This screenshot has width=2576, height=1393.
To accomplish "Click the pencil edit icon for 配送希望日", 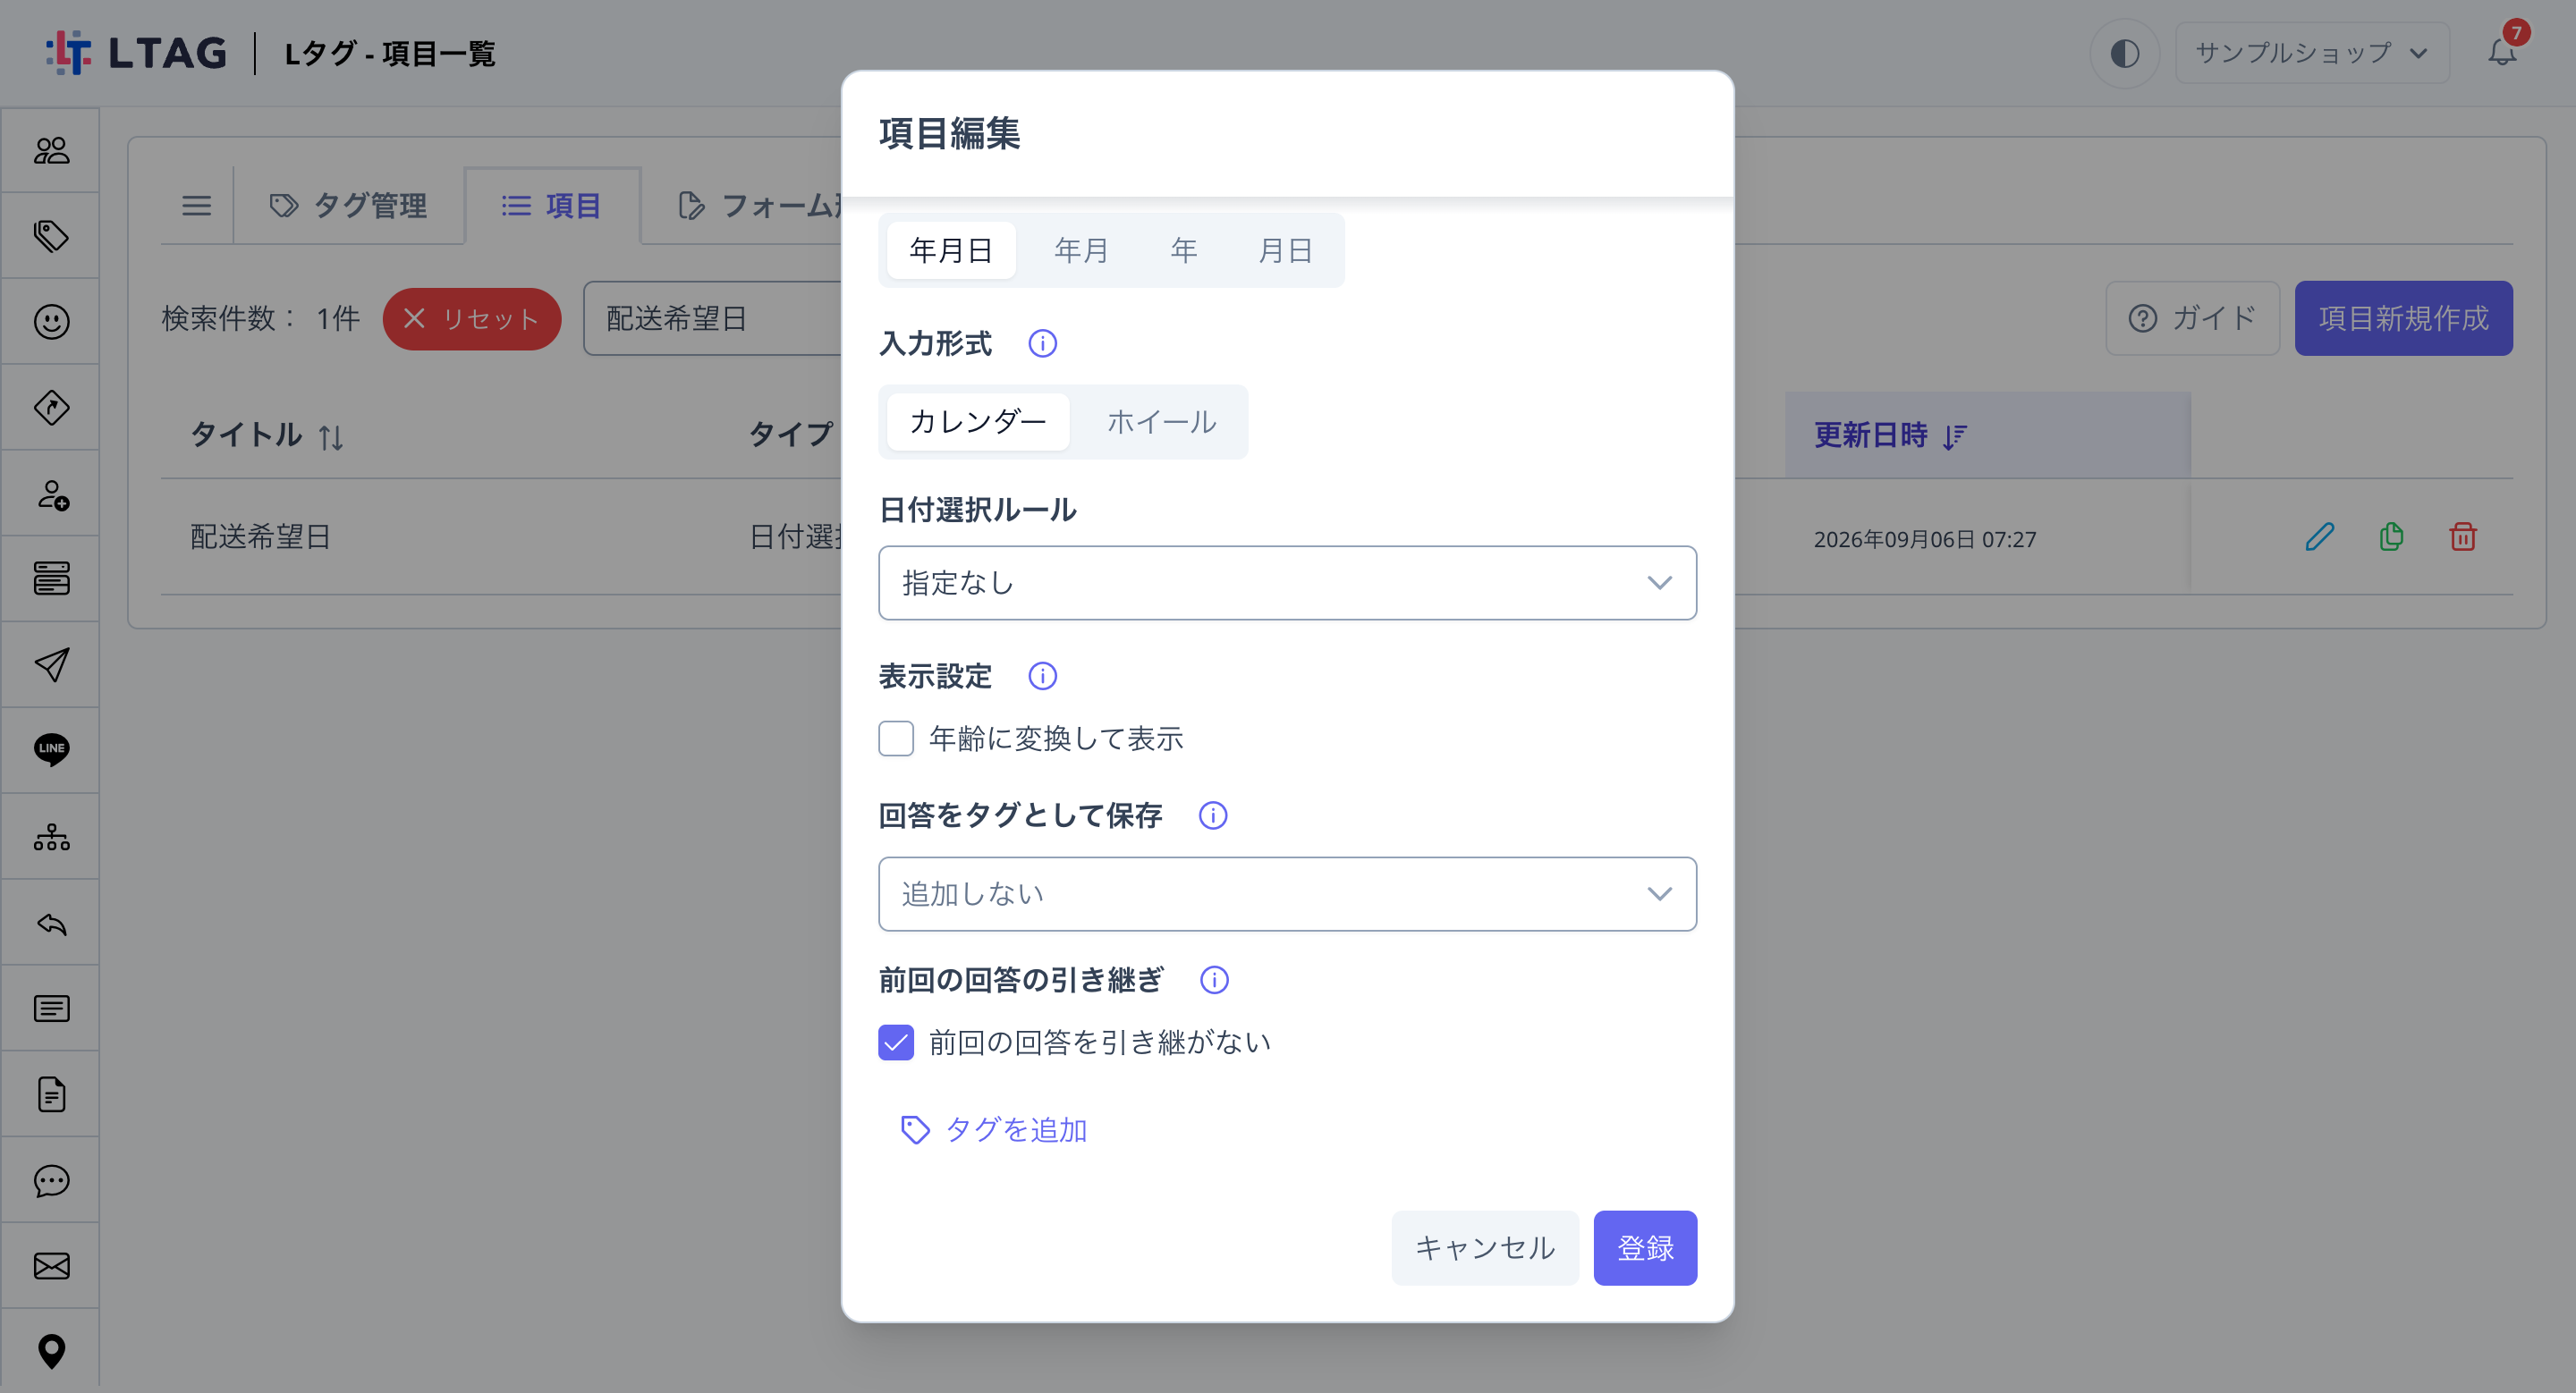I will coord(2319,537).
